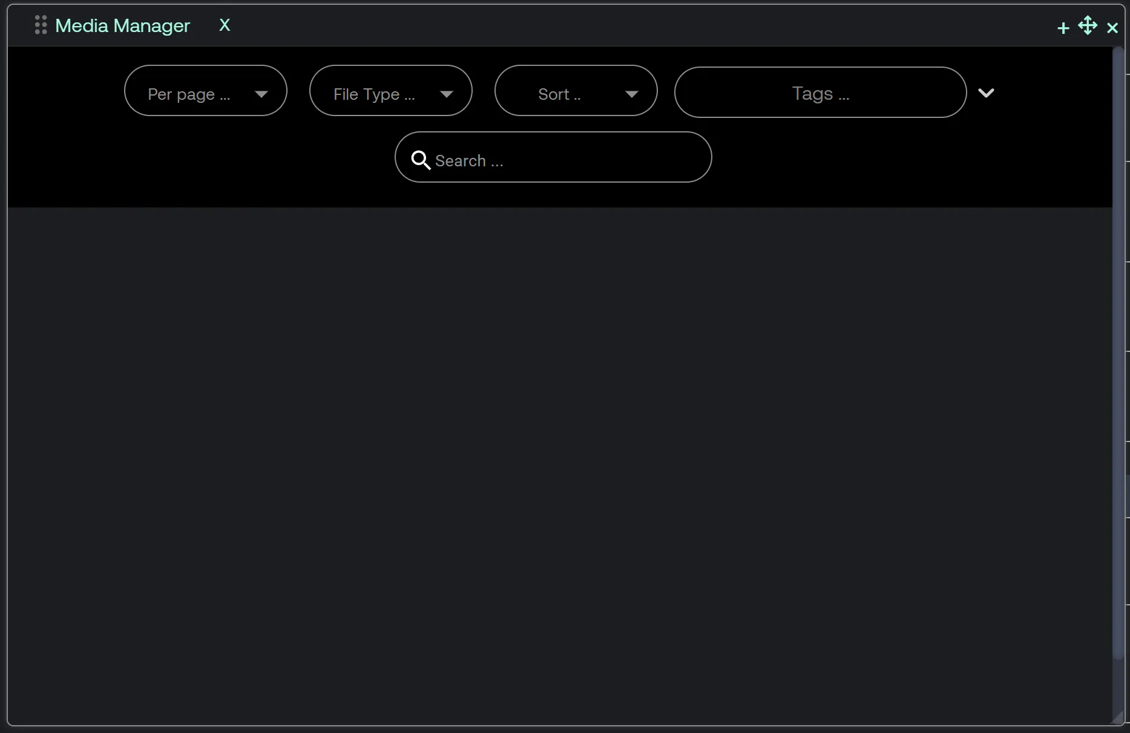This screenshot has height=733, width=1130.
Task: Click the grip handle beside Media Manager
Action: (41, 25)
